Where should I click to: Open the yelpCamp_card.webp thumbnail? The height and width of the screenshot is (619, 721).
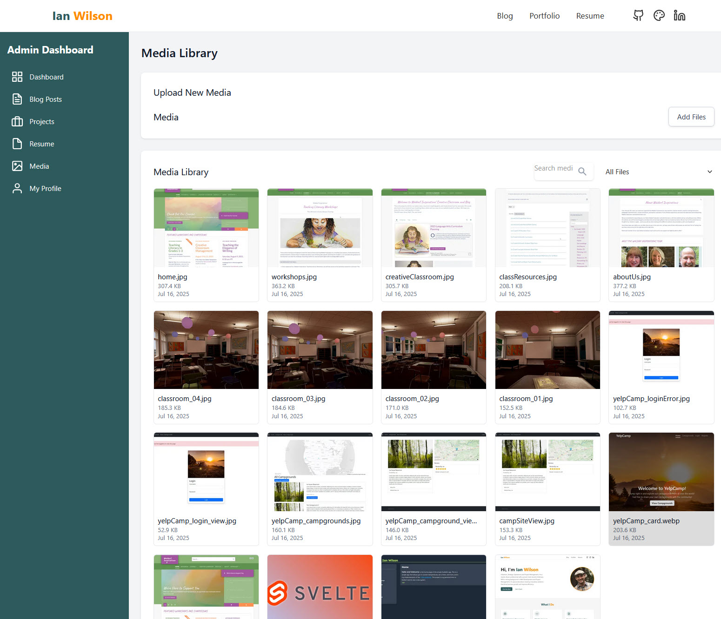[661, 472]
